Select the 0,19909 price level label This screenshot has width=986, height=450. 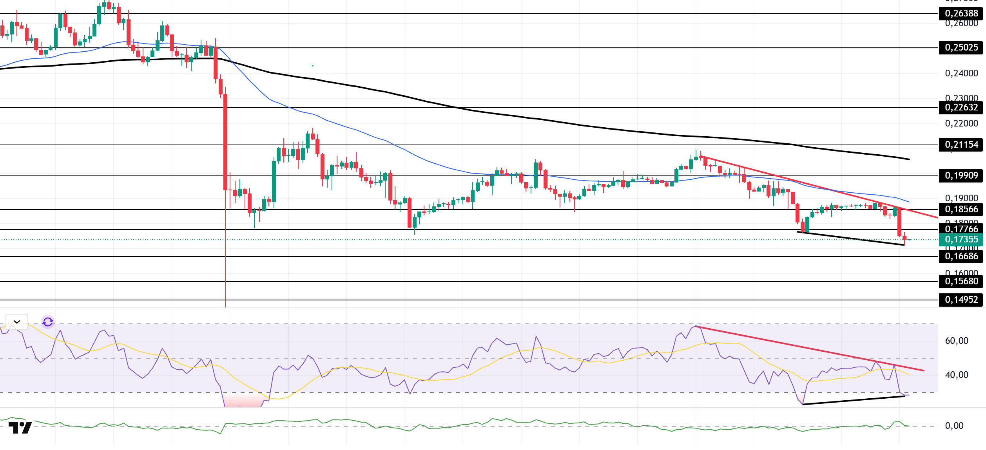[961, 176]
